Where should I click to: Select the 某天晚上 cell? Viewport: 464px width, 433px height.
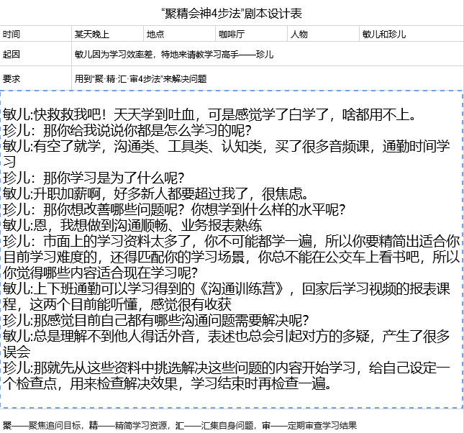107,34
